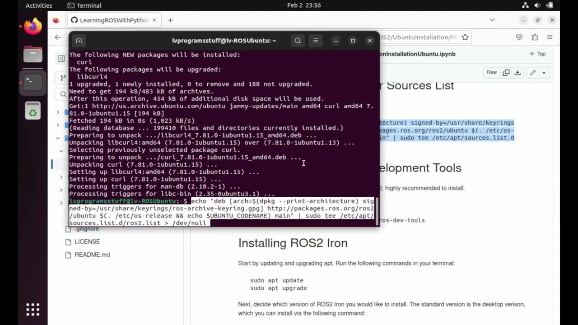Click the Raw button on GitHub
Image resolution: width=578 pixels, height=325 pixels.
click(492, 73)
